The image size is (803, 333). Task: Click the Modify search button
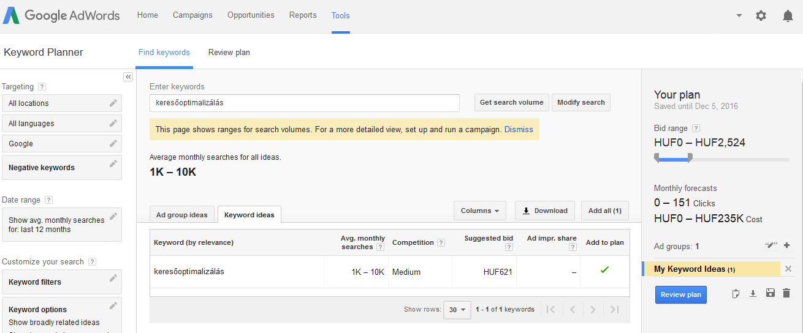click(581, 102)
